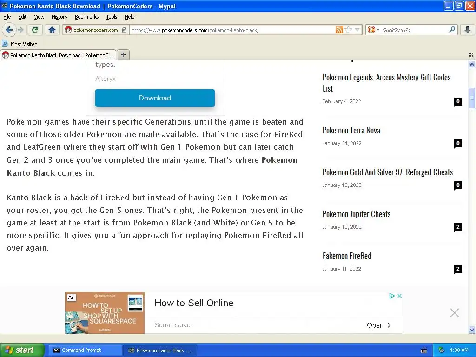Click the RSS feed icon in address bar
Screen dimensions: 476x357
(339, 30)
